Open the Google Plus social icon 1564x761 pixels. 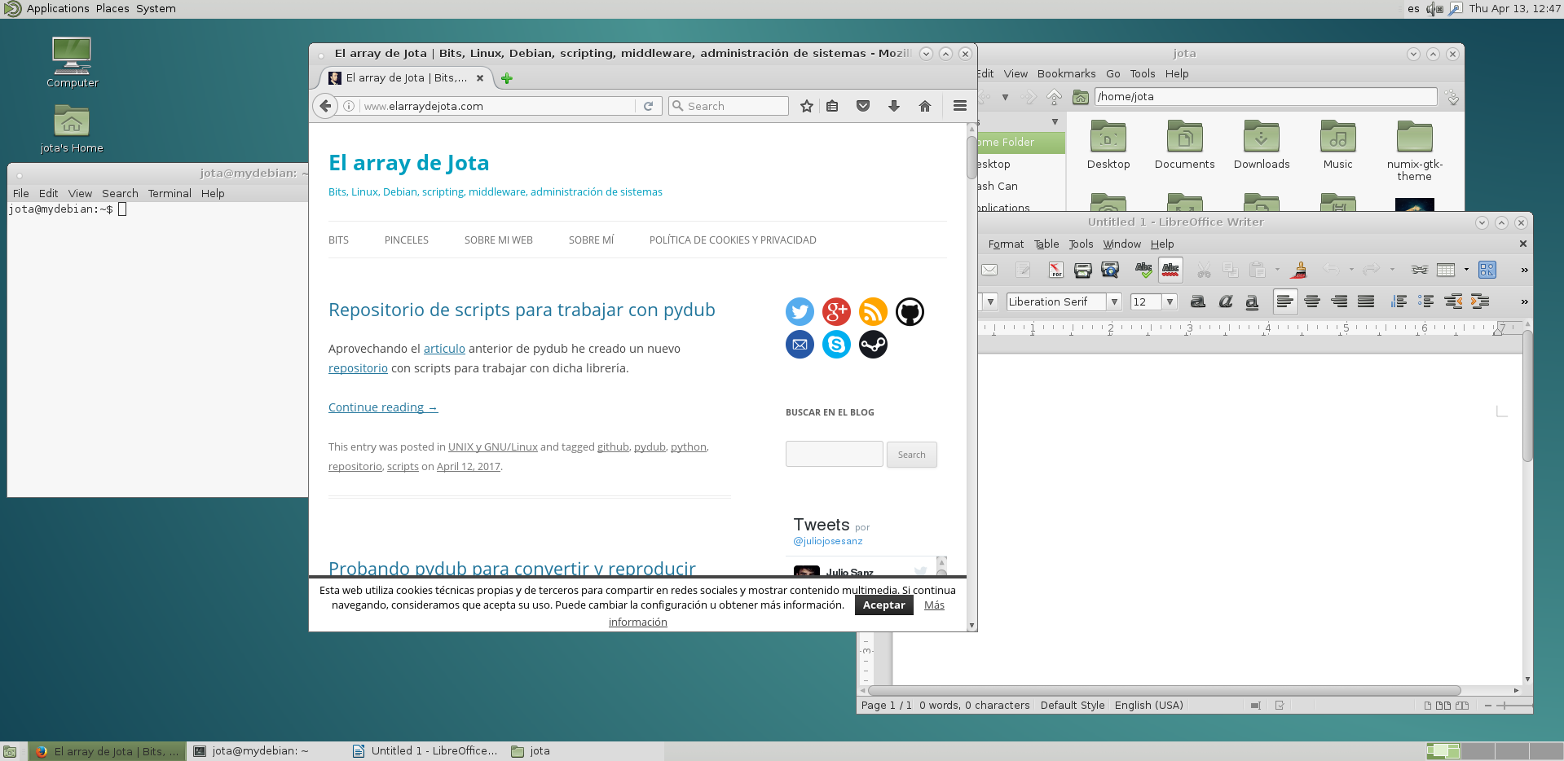tap(836, 311)
